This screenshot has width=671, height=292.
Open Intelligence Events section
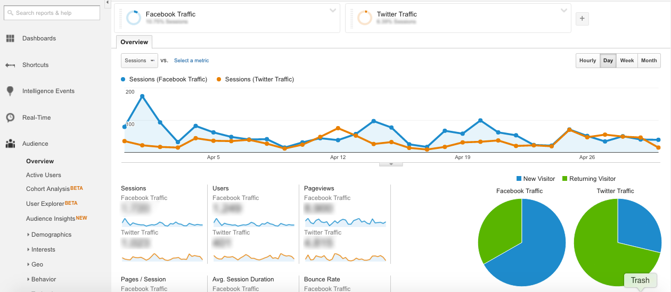tap(48, 91)
